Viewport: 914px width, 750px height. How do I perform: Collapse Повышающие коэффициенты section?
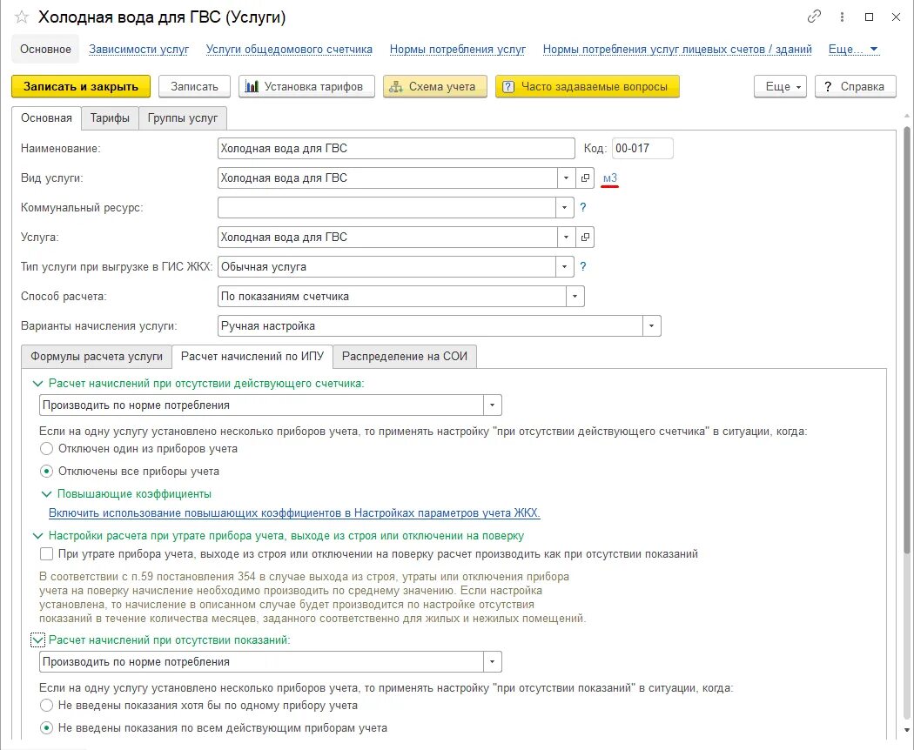47,494
